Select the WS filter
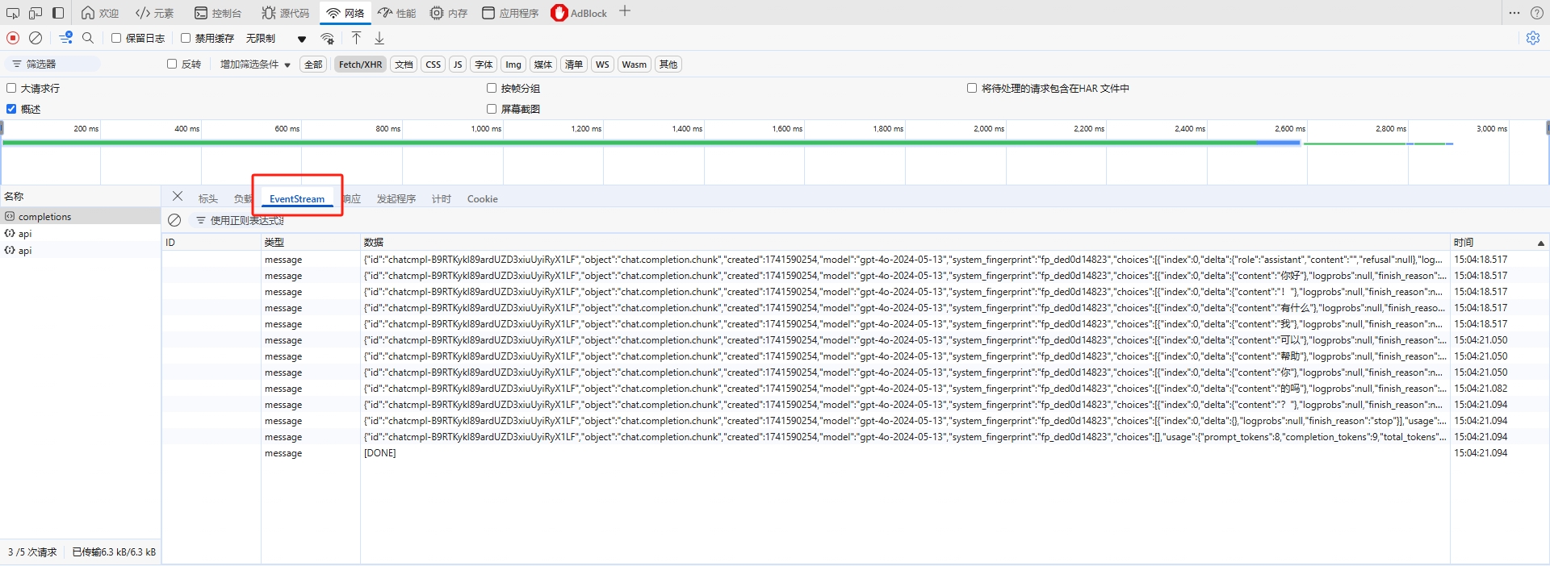The image size is (1550, 566). (x=602, y=65)
